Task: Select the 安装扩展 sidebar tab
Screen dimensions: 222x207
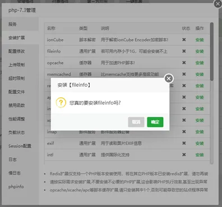Action: click(x=20, y=37)
